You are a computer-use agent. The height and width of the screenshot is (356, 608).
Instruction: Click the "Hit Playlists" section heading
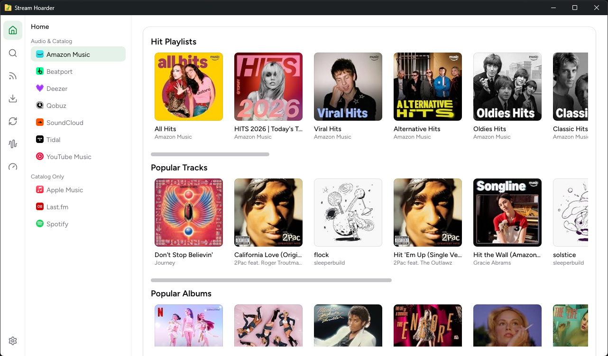[x=174, y=42]
